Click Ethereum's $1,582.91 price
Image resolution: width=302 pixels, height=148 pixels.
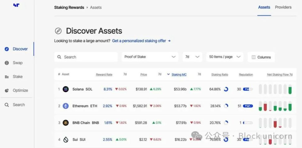(x=140, y=106)
